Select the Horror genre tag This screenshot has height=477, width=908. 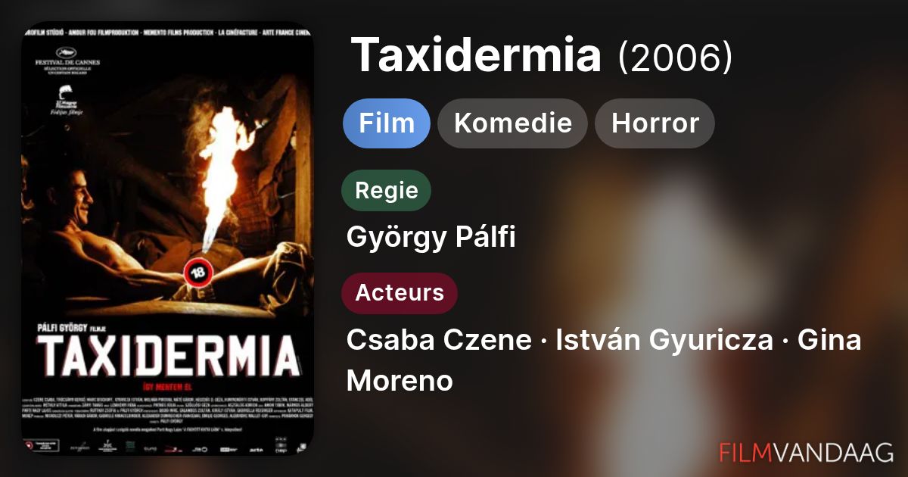tap(655, 123)
